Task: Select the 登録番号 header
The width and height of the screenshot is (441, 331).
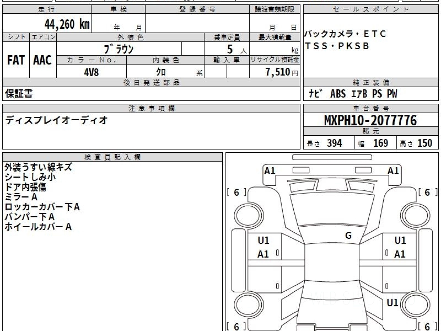Action: click(197, 10)
